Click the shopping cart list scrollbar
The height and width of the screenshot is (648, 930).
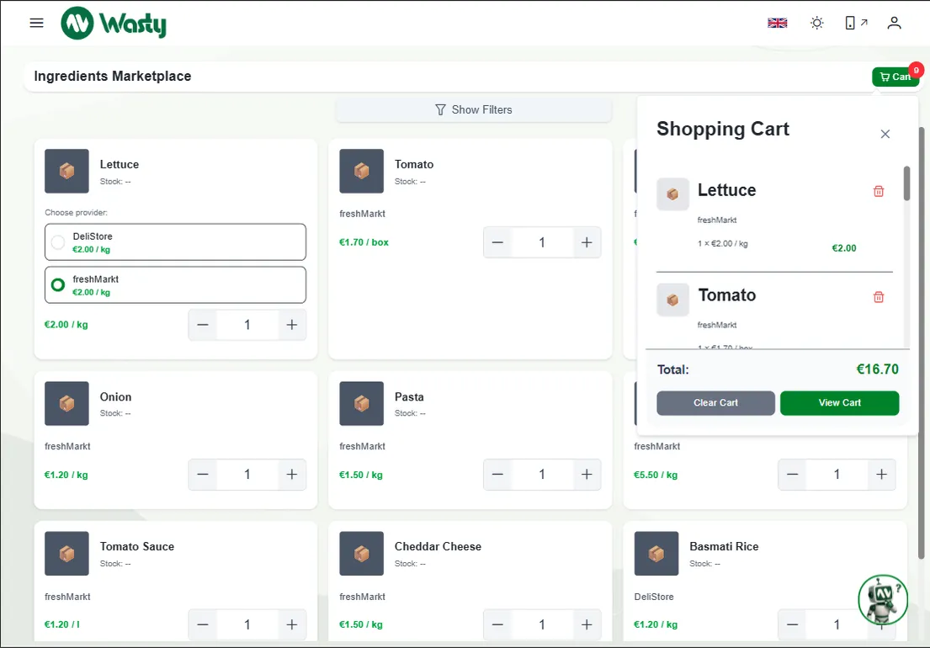(906, 183)
